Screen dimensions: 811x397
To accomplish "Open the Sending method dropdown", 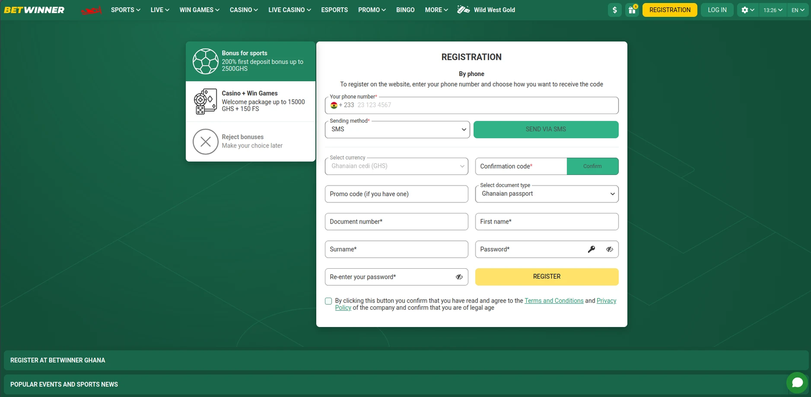I will coord(397,130).
